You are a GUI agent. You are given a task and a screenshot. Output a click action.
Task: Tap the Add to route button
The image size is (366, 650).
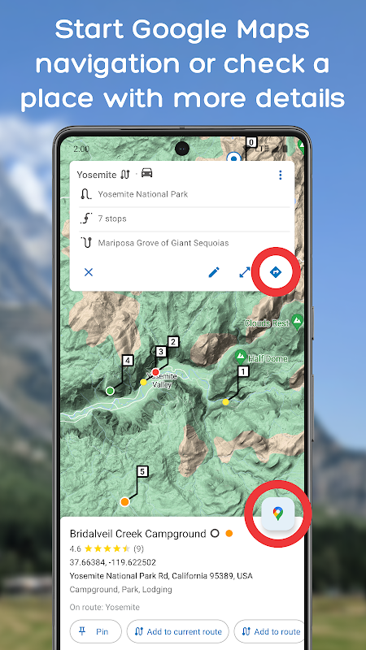(270, 631)
